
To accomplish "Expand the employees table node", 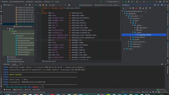I will tap(135, 28).
